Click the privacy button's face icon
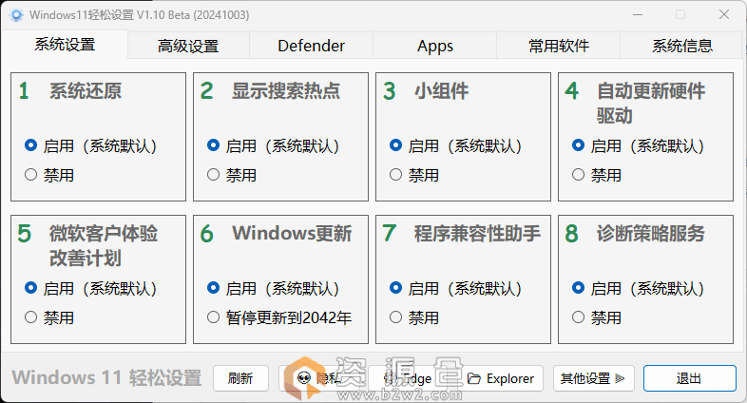 click(303, 378)
